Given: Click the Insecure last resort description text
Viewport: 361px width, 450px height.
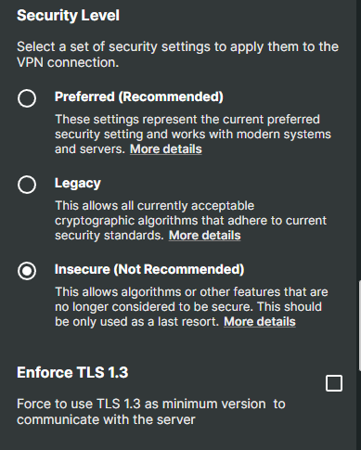Looking at the screenshot, I should point(191,307).
